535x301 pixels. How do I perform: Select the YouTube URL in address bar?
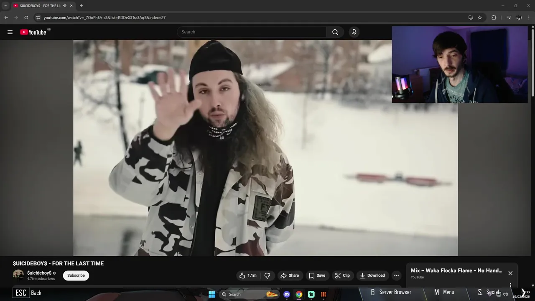click(x=104, y=18)
